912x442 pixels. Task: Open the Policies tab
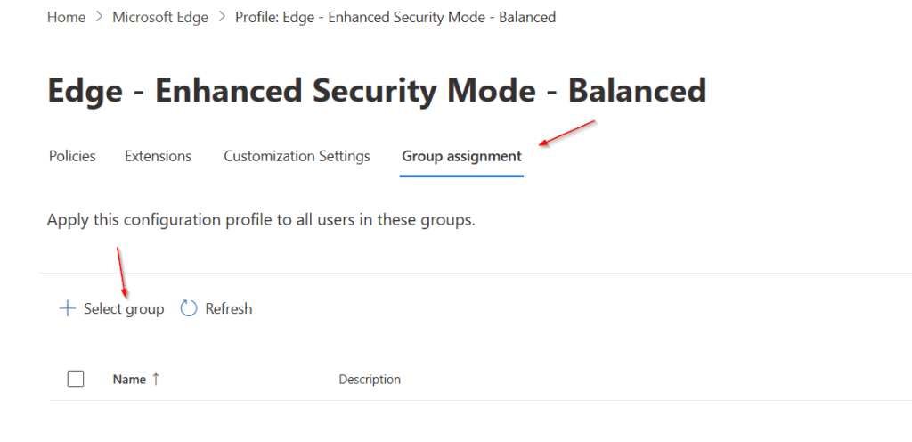72,156
